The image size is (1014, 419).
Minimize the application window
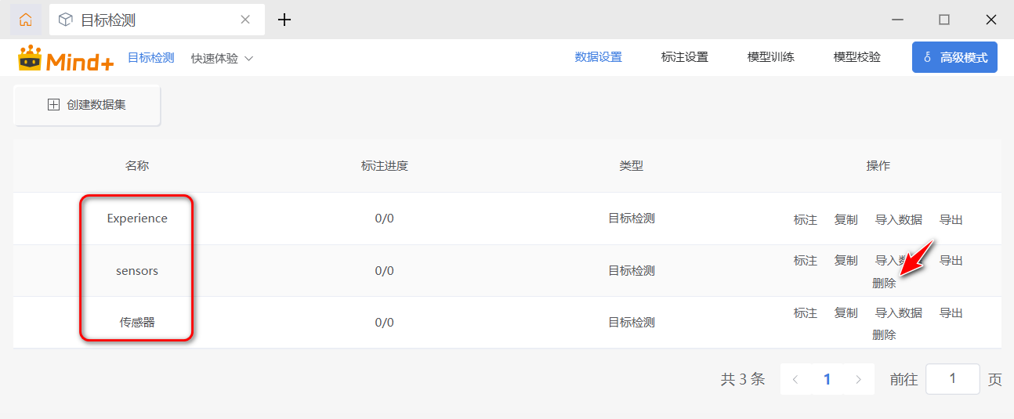898,20
